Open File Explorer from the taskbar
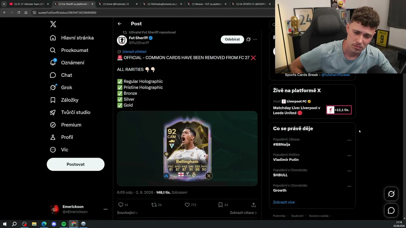 (34, 224)
